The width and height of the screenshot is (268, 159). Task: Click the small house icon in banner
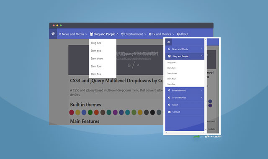pos(129,65)
